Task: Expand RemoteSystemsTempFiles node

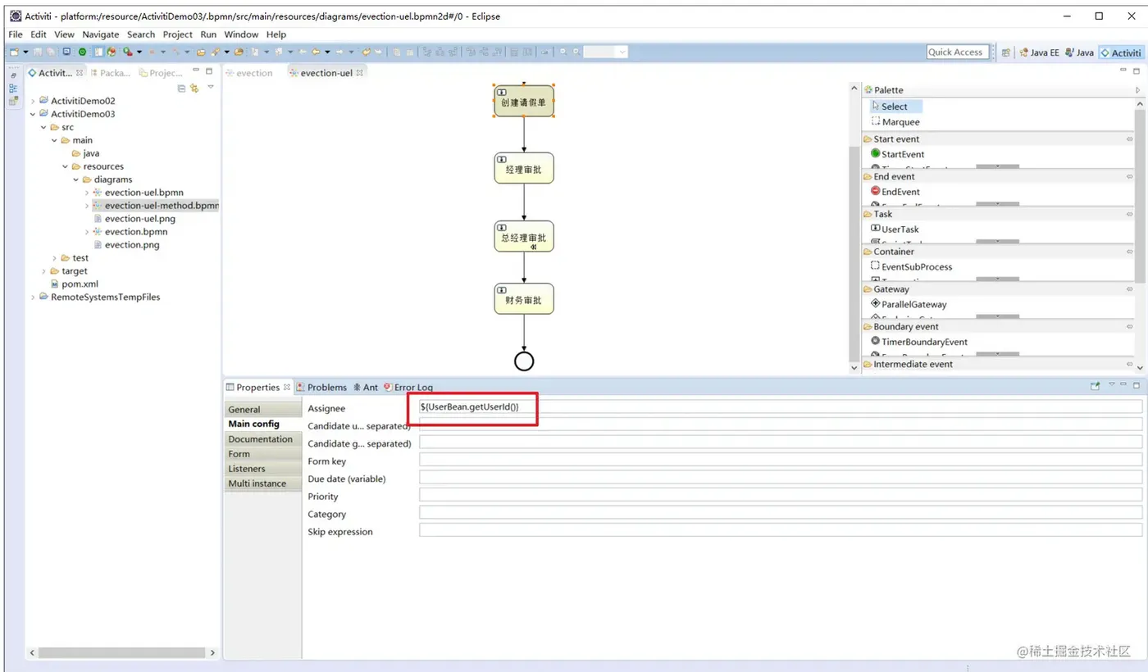Action: (x=33, y=297)
